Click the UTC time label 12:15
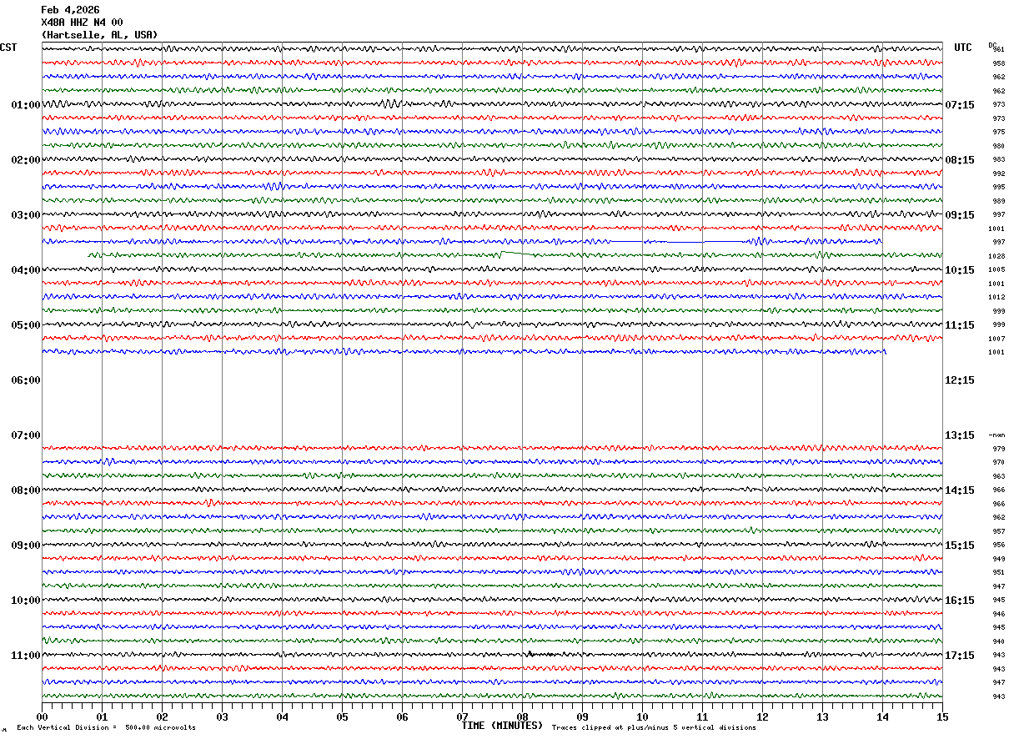1009x739 pixels. pyautogui.click(x=960, y=380)
